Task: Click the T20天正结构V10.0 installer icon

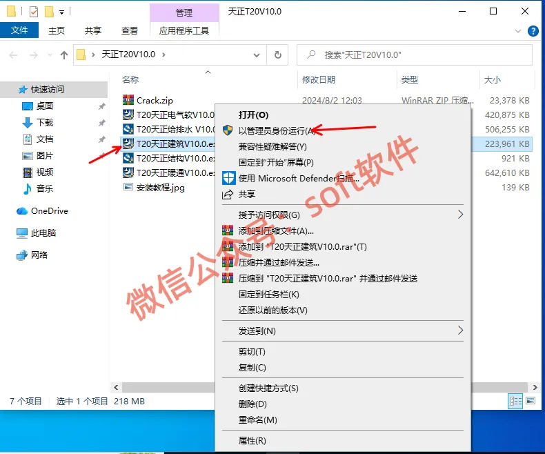Action: 128,158
